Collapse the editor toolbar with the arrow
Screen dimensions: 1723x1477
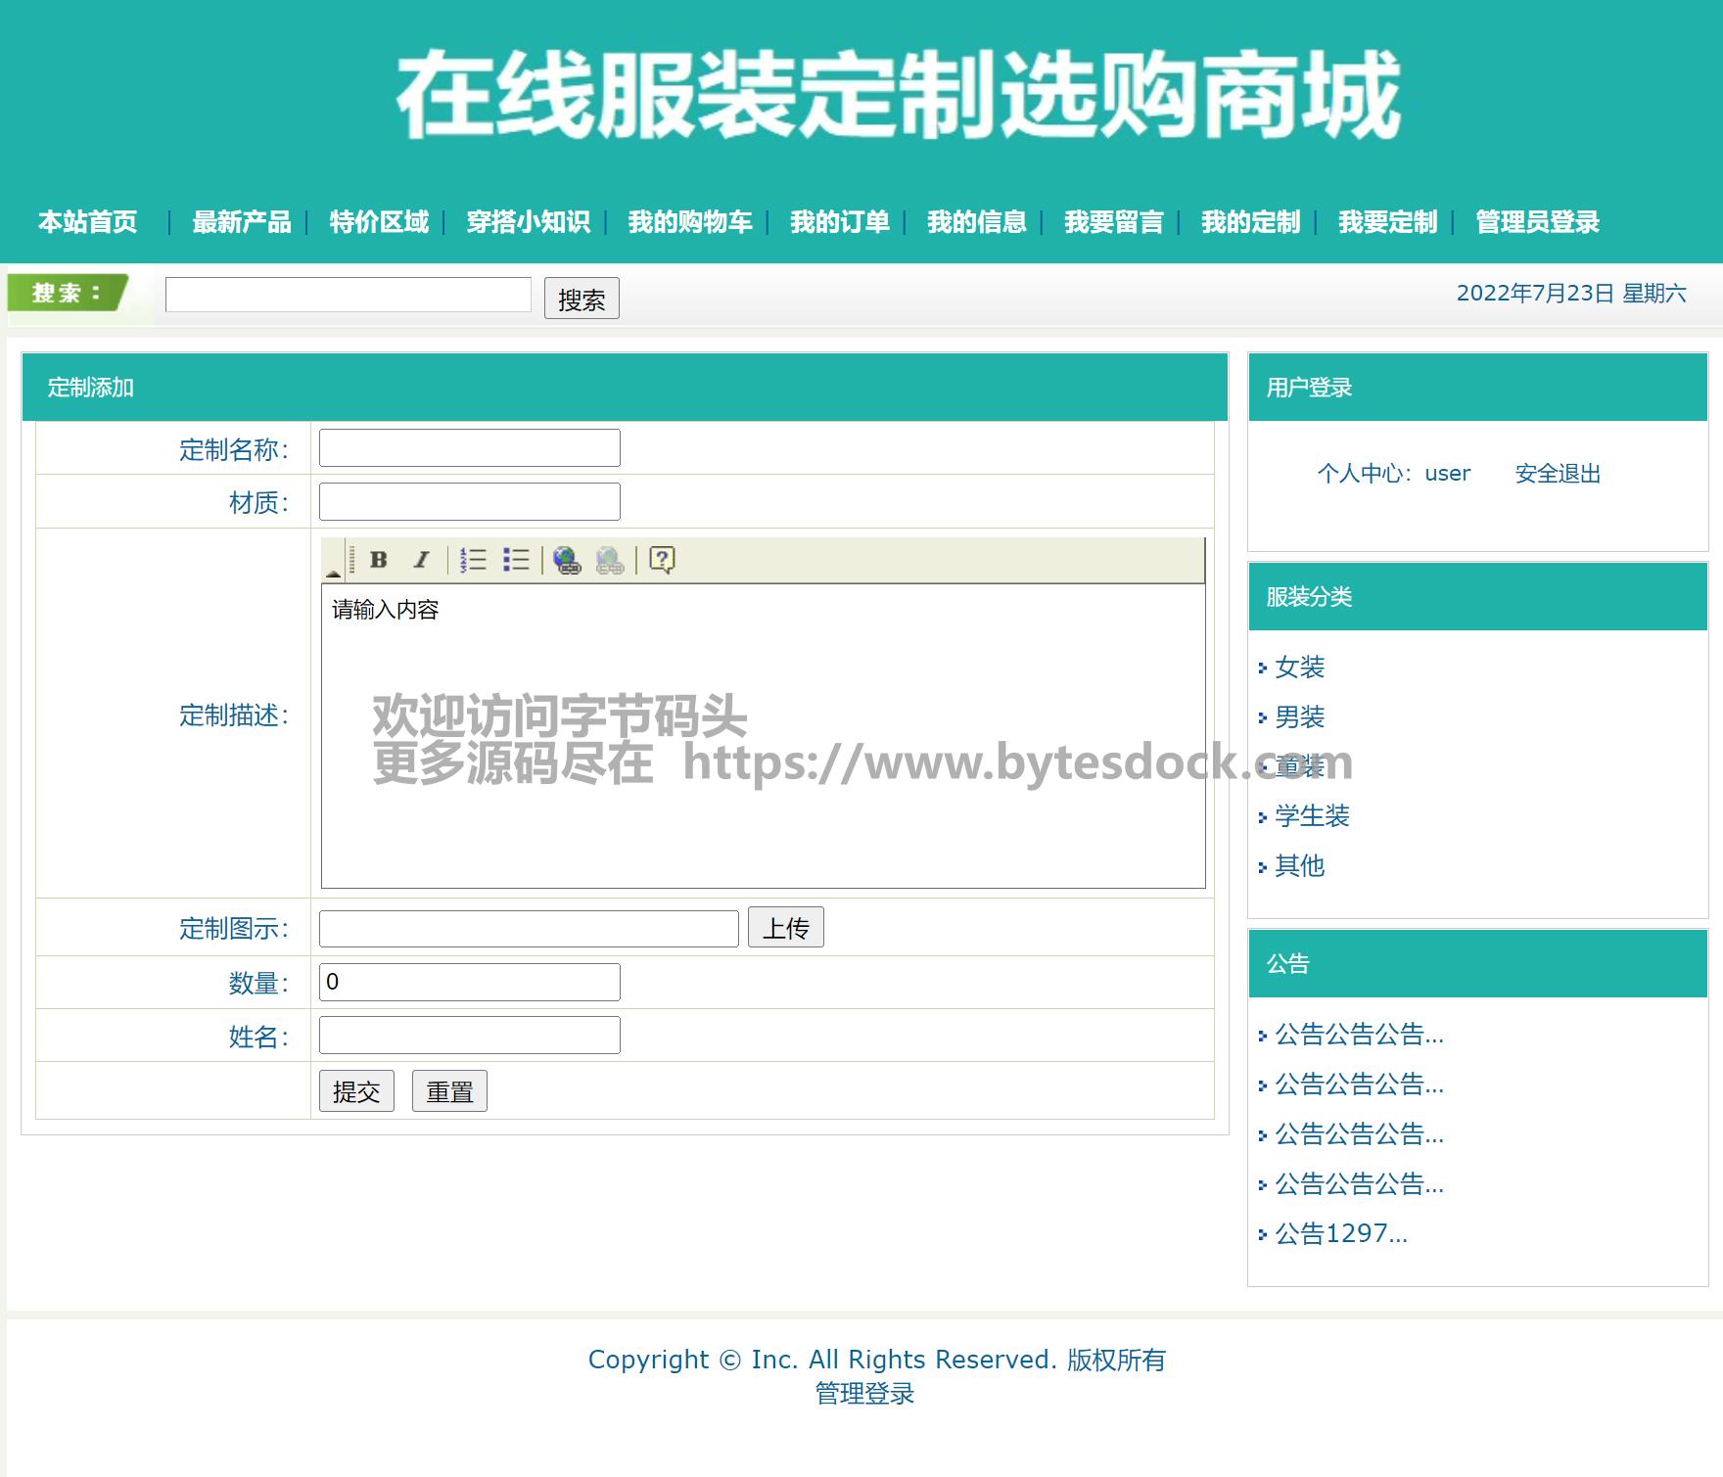pyautogui.click(x=334, y=572)
